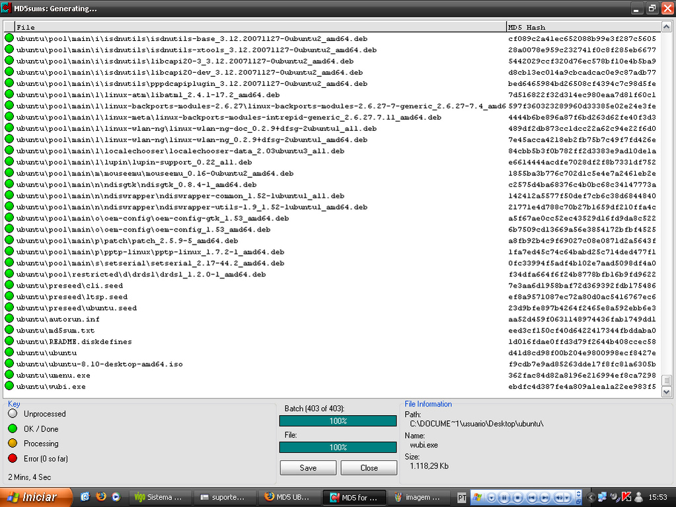The image size is (676, 507).
Task: Click the taskbar clock showing 15:53
Action: click(657, 498)
